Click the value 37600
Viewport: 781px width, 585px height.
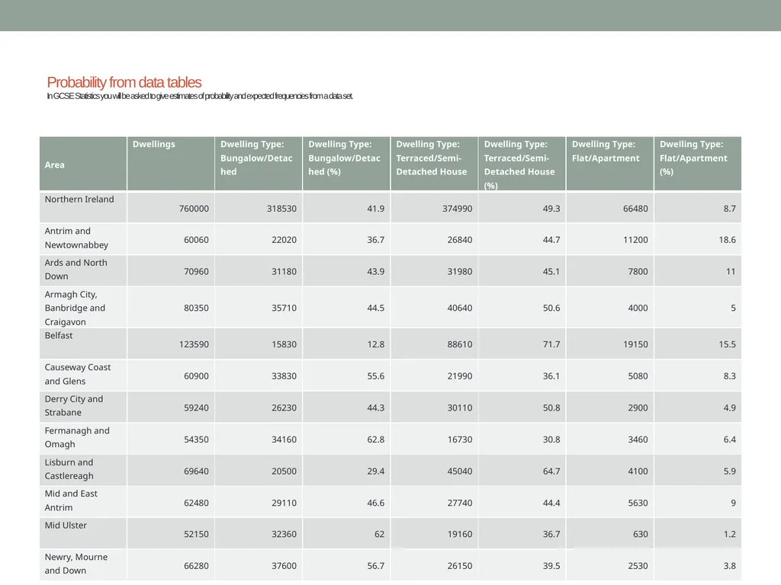(284, 566)
